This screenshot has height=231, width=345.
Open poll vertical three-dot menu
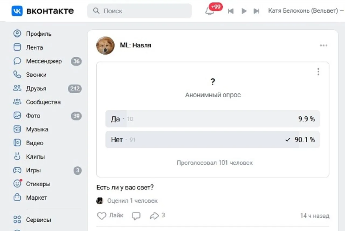tap(318, 72)
